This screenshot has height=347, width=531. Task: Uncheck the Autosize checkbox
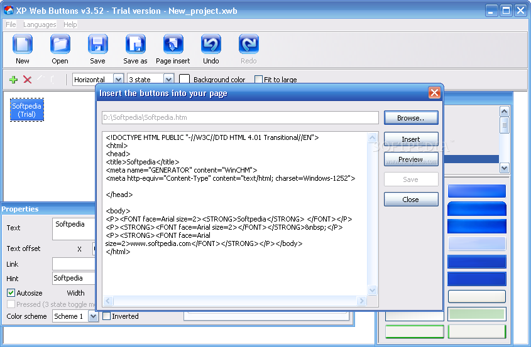[x=11, y=293]
